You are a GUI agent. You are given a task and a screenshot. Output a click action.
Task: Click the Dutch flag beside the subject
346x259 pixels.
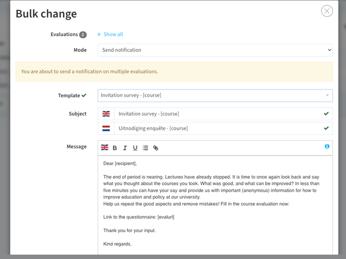(106, 128)
